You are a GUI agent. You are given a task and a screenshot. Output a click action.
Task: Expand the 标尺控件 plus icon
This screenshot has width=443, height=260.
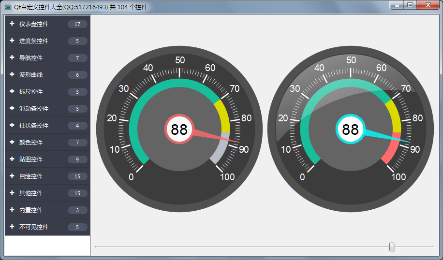click(x=12, y=91)
